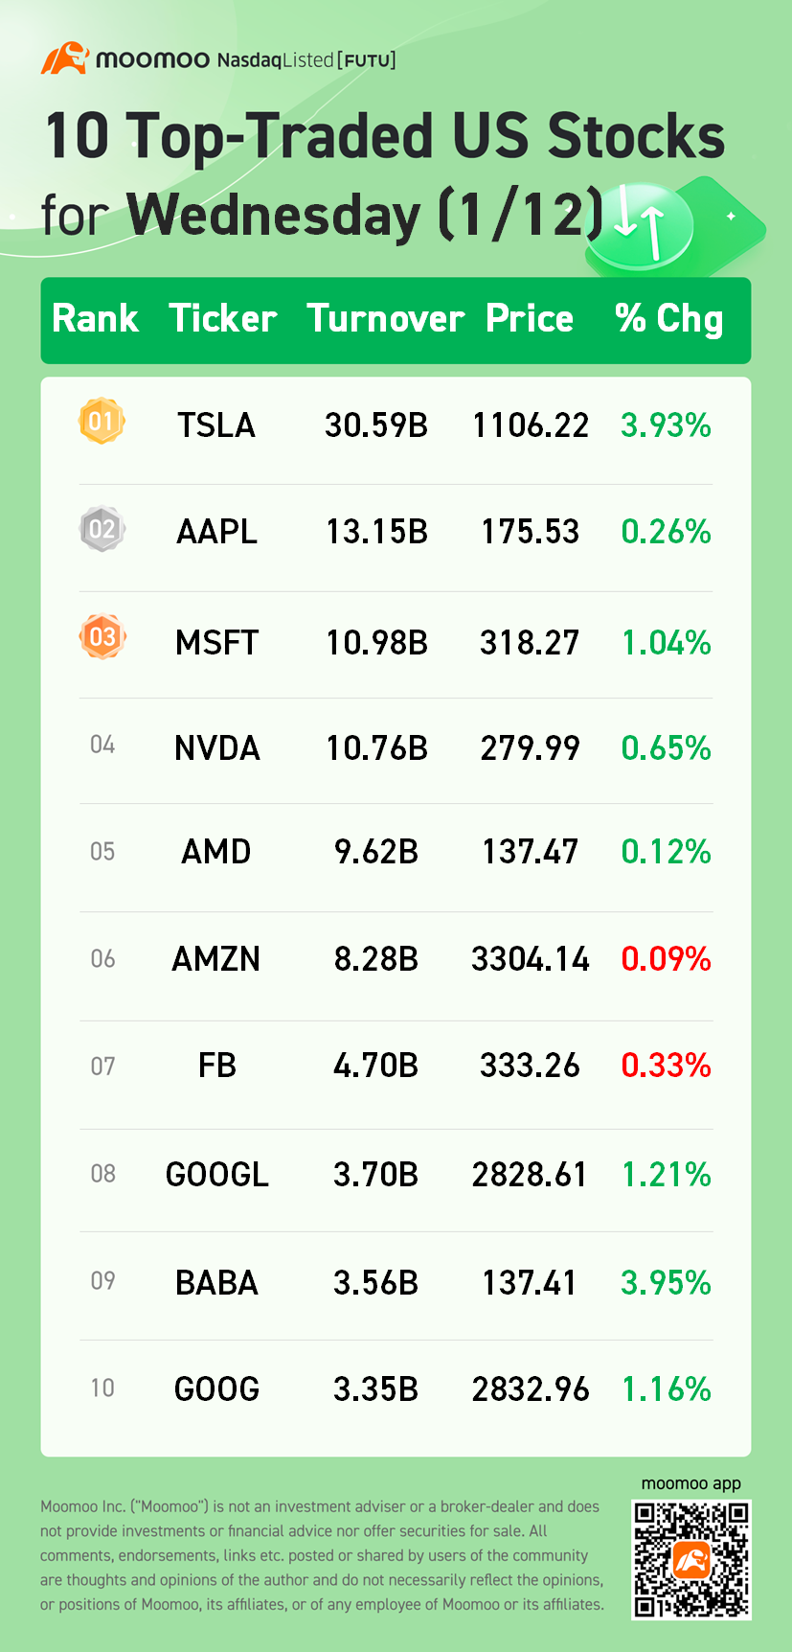The image size is (792, 1652).
Task: Click the bronze 03 rank badge
Action: [x=102, y=636]
